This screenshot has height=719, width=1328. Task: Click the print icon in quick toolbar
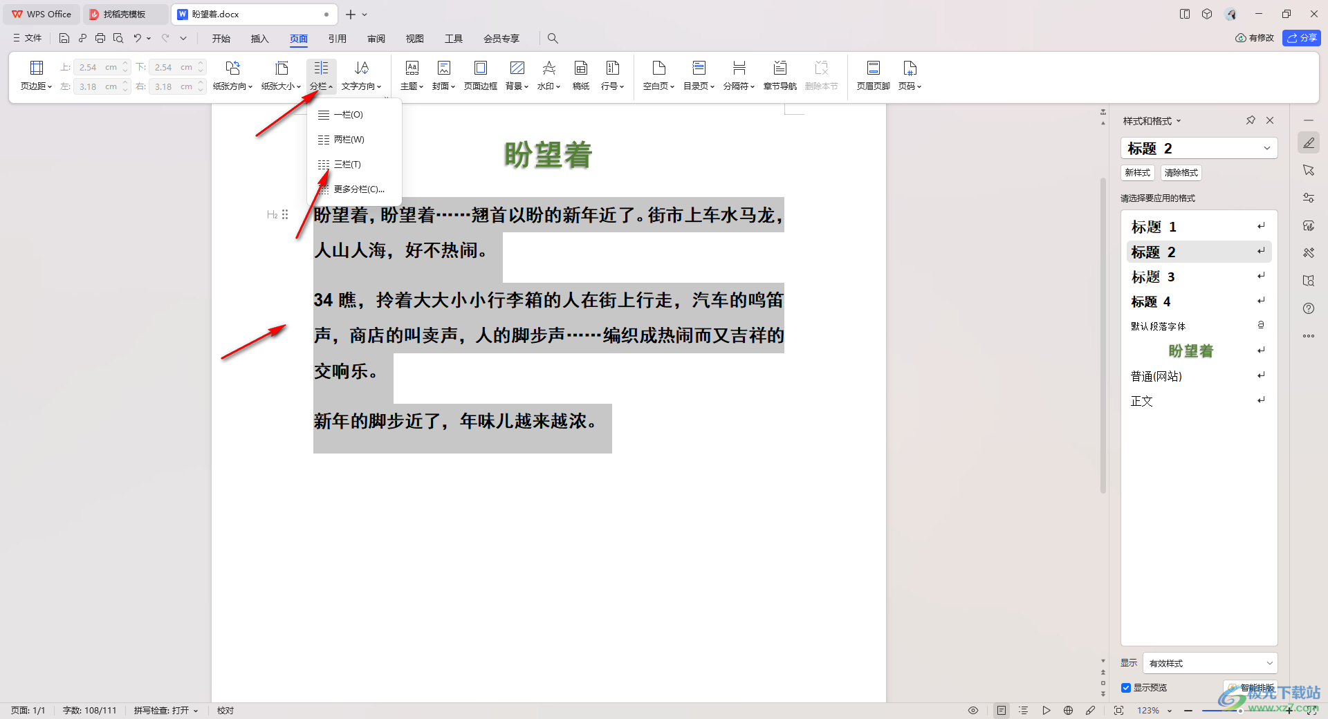[x=100, y=38]
